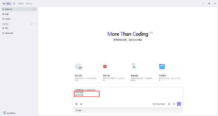Screen dimensions: 218x116
Task: Open the SOLO Auto Model selector
Action: (159, 104)
